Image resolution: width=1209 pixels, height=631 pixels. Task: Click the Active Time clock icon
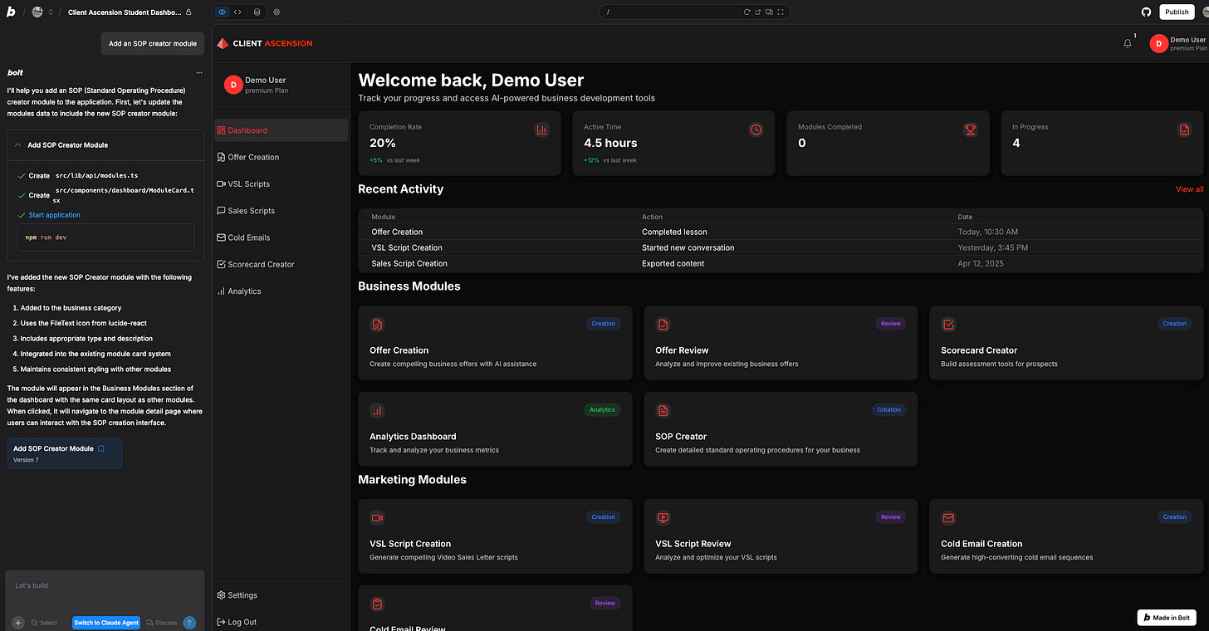pos(756,130)
